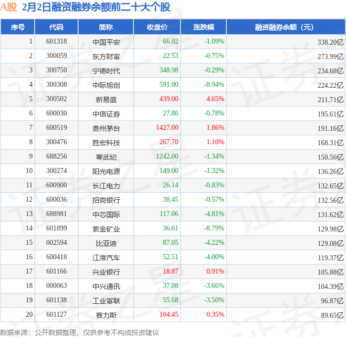Select stock name 胜宏科技
This screenshot has height=337, width=346.
[x=106, y=143]
